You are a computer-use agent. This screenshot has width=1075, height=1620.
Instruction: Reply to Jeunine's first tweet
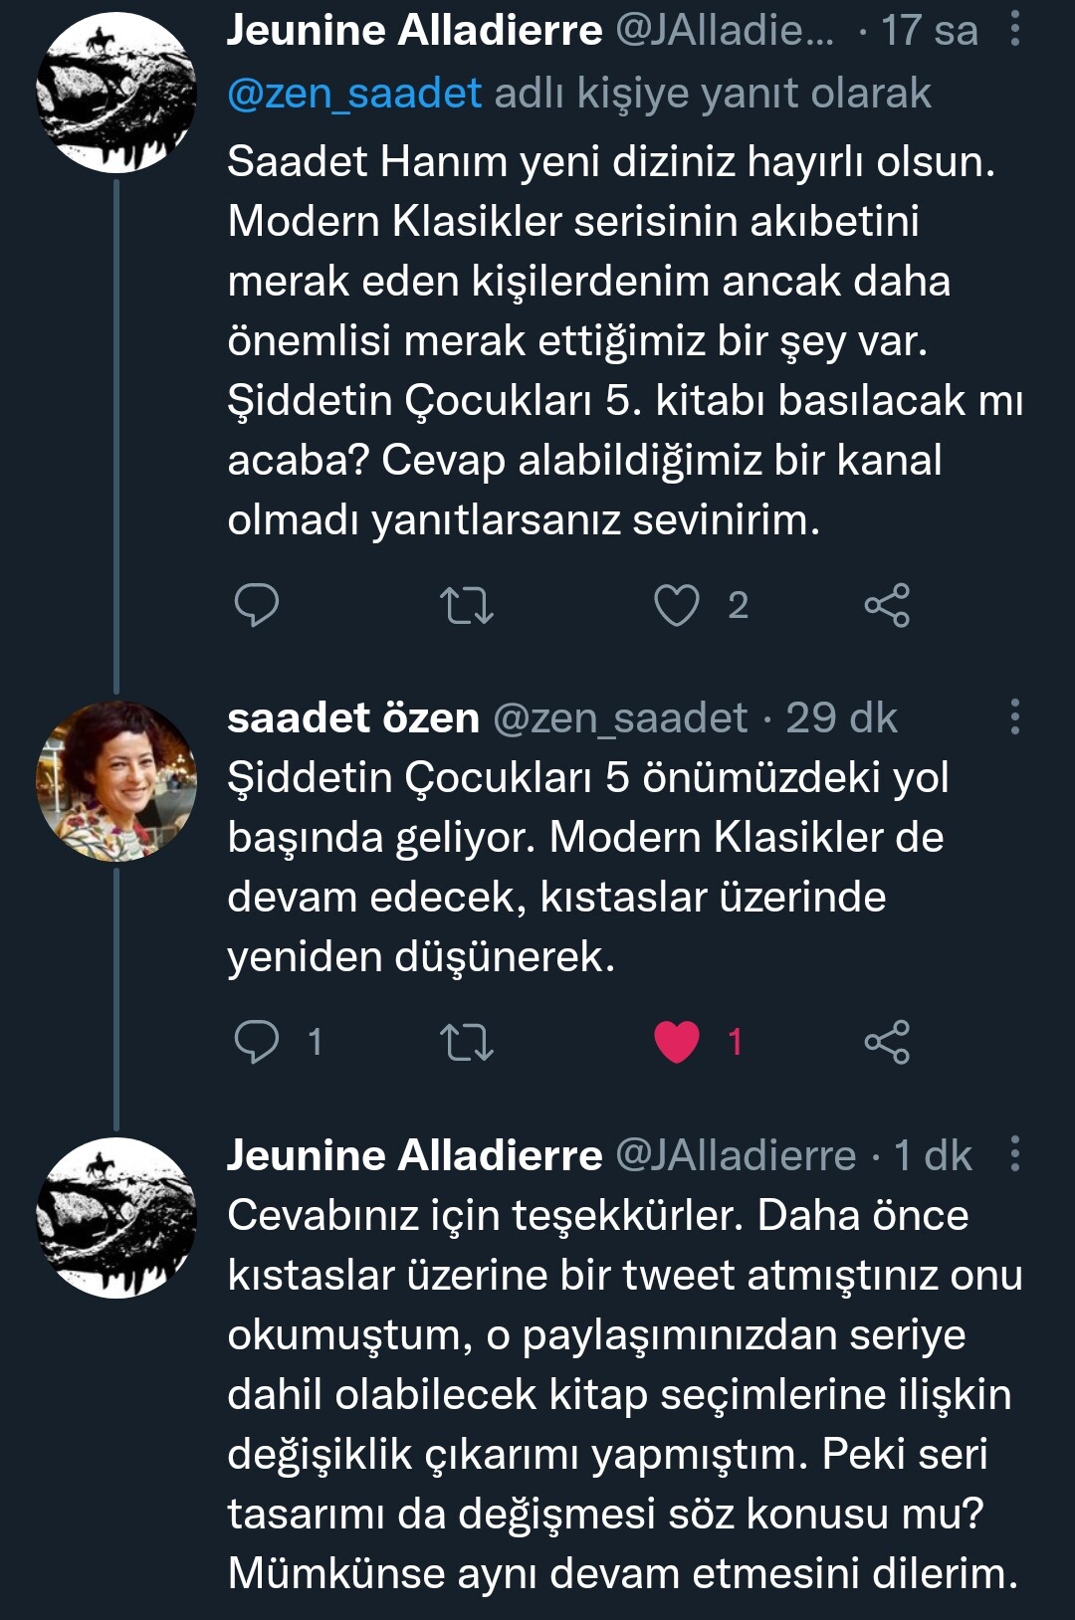pos(256,605)
